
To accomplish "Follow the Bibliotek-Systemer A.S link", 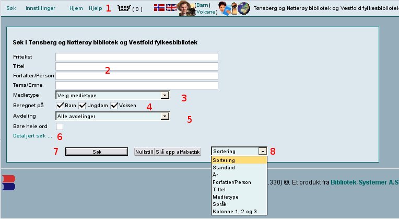I will (x=365, y=182).
